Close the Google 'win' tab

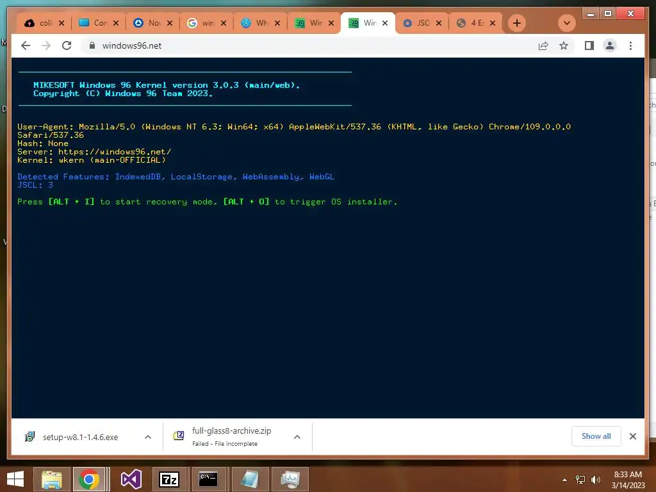click(x=224, y=23)
